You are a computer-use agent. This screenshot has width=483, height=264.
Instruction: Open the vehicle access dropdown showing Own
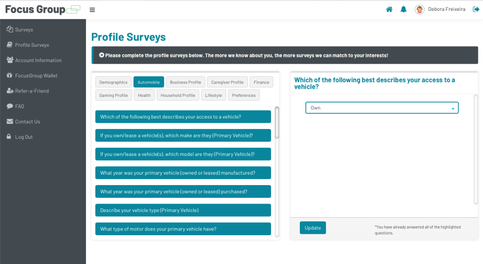(x=381, y=108)
